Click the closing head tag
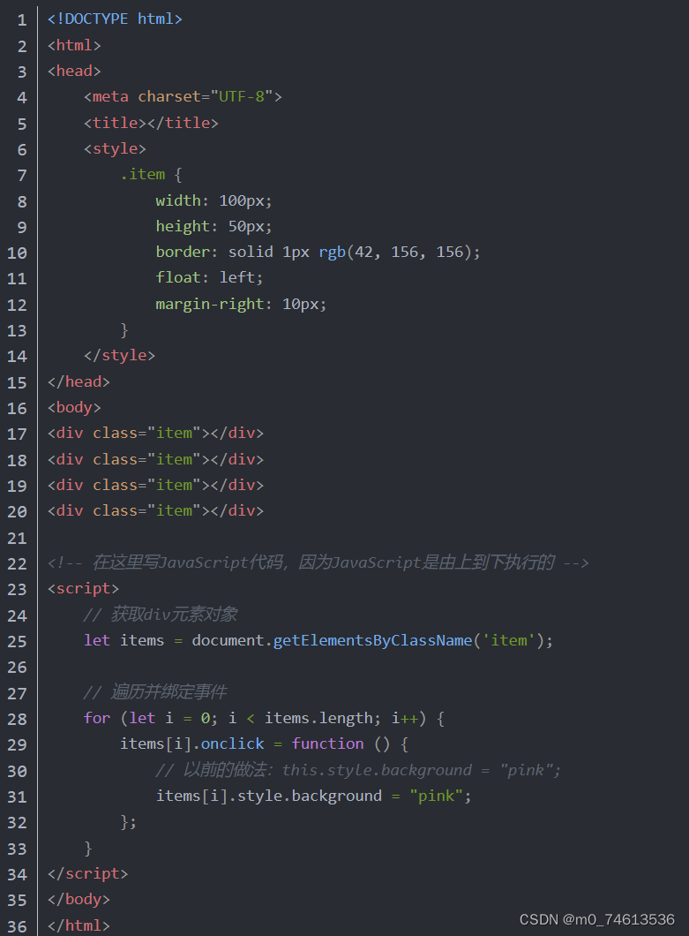Screen dimensions: 689x936 point(79,381)
